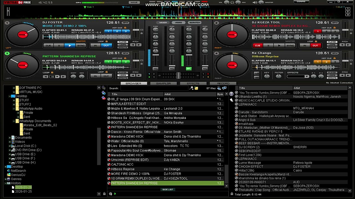Switch to the SAMPLER tab
The height and width of the screenshot is (199, 355).
click(x=163, y=83)
